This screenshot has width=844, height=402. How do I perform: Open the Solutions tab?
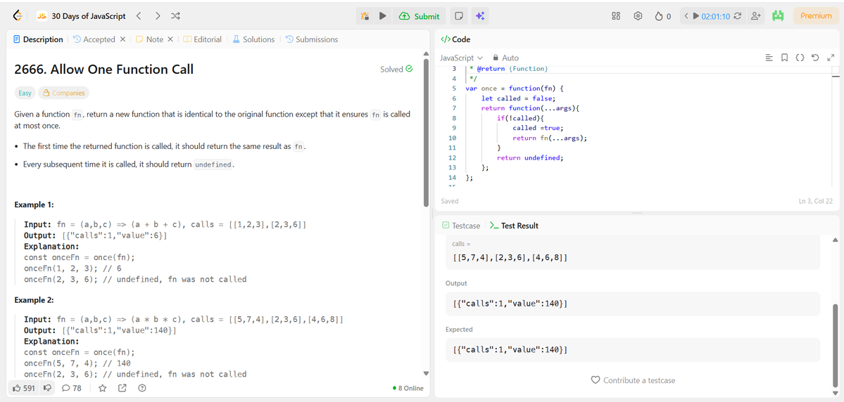click(253, 39)
